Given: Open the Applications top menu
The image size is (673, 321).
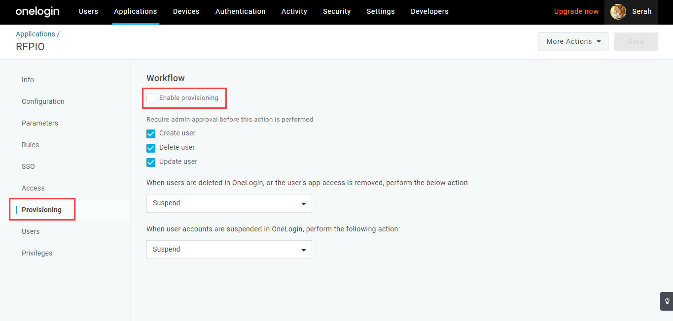Looking at the screenshot, I should click(136, 11).
